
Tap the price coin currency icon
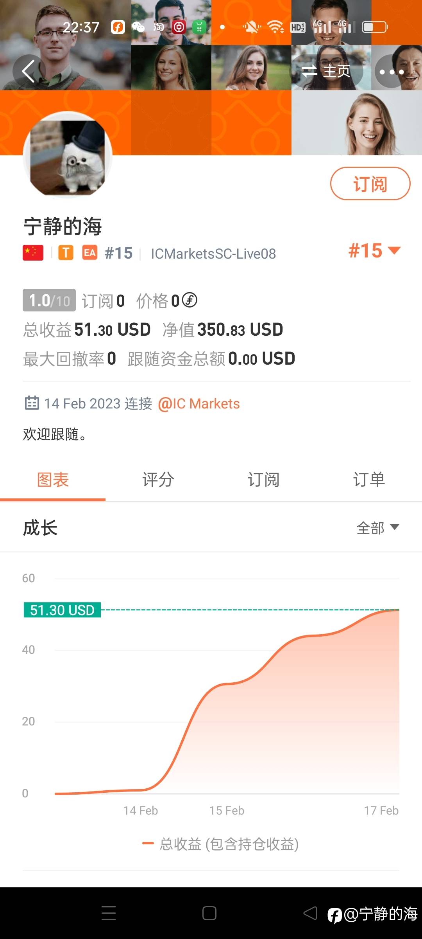point(190,300)
